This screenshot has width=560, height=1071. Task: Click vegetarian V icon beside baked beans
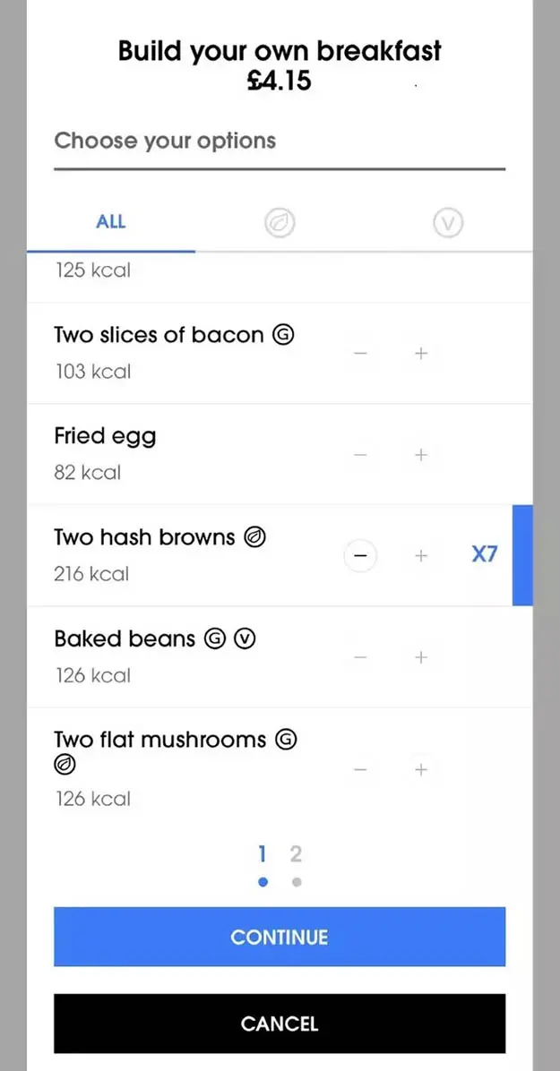(x=246, y=639)
